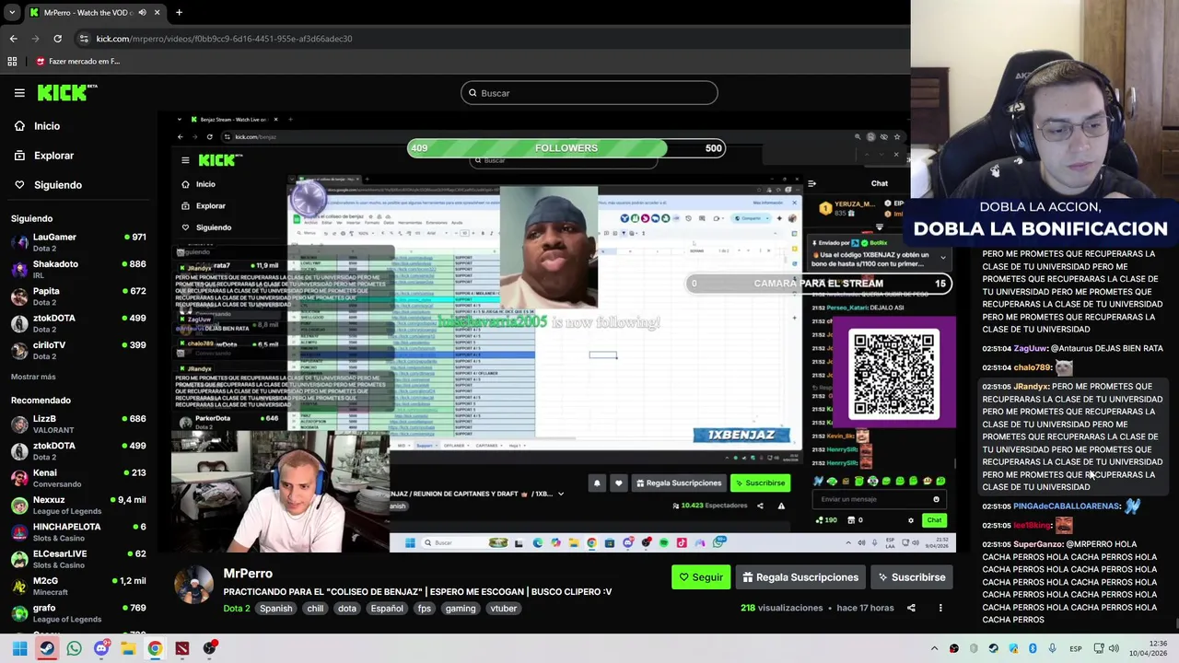Viewport: 1179px width, 663px height.
Task: Open MrPerro channel avatar
Action: click(193, 585)
